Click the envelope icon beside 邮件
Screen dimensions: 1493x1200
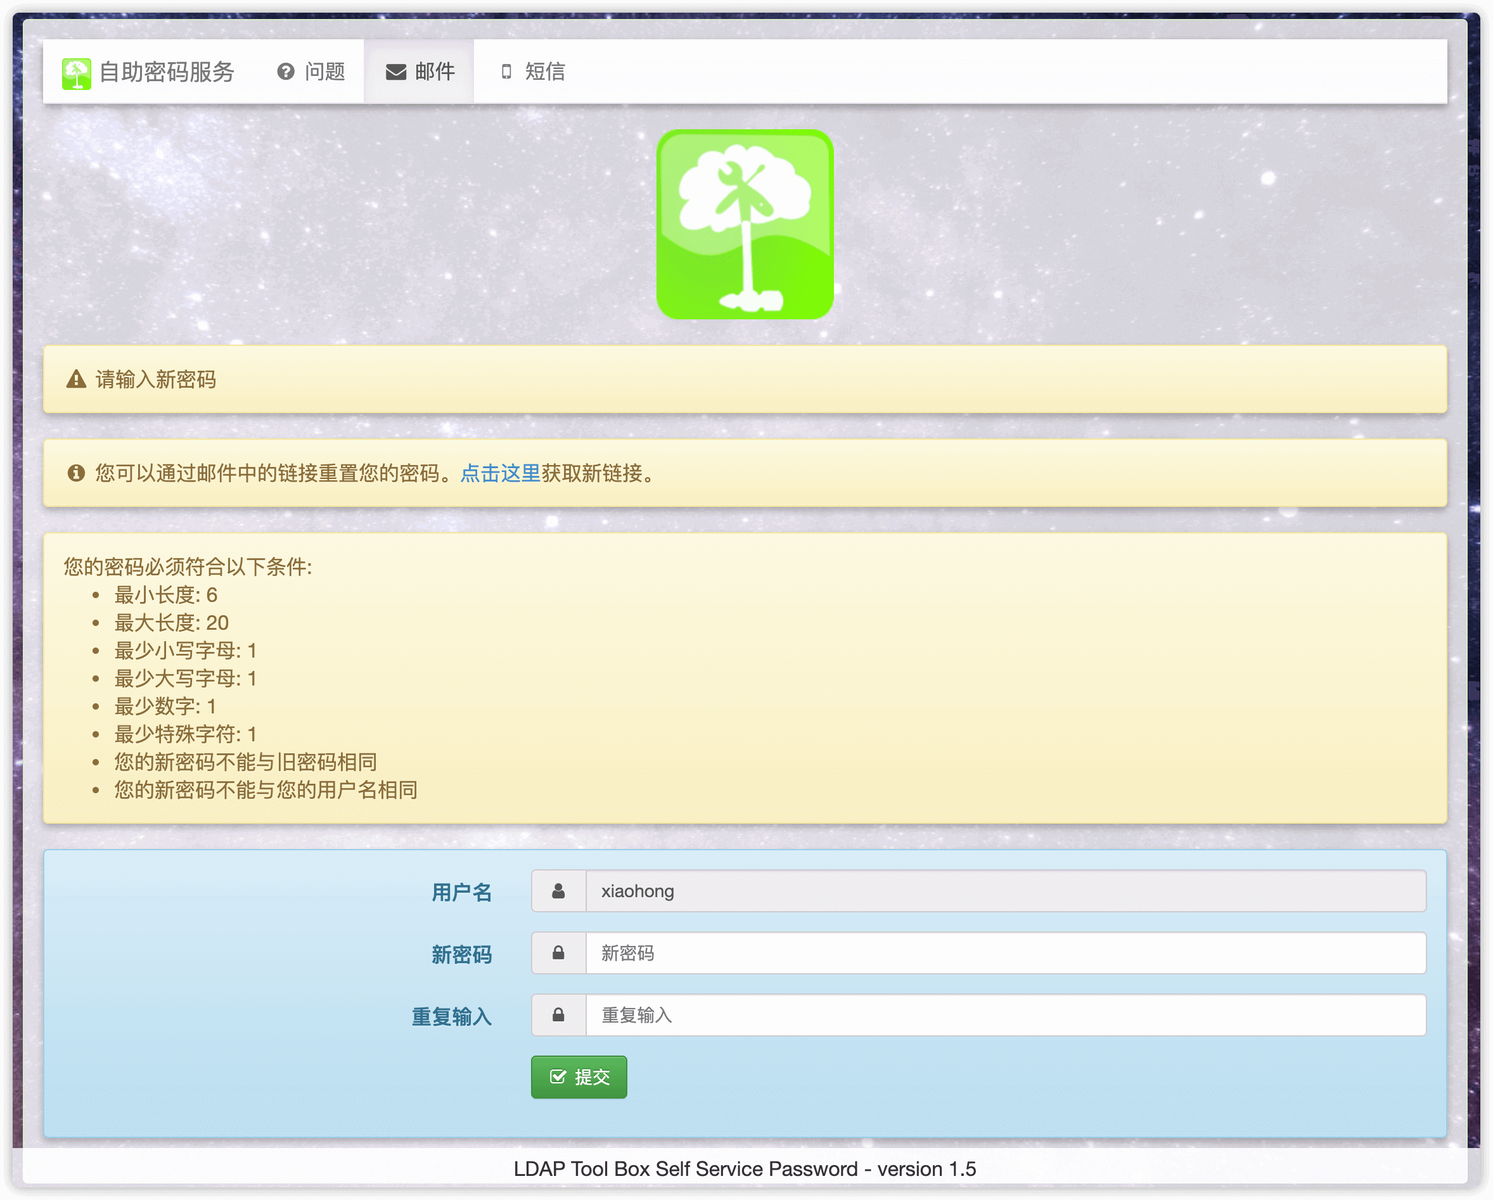395,72
